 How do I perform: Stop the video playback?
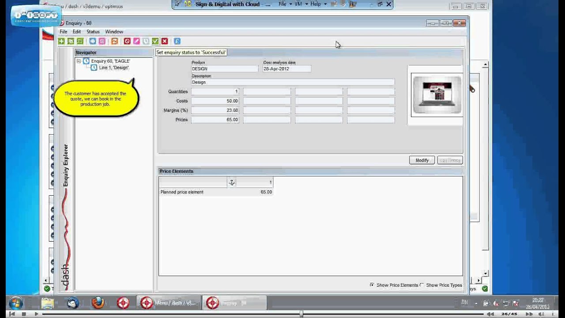pos(24,314)
